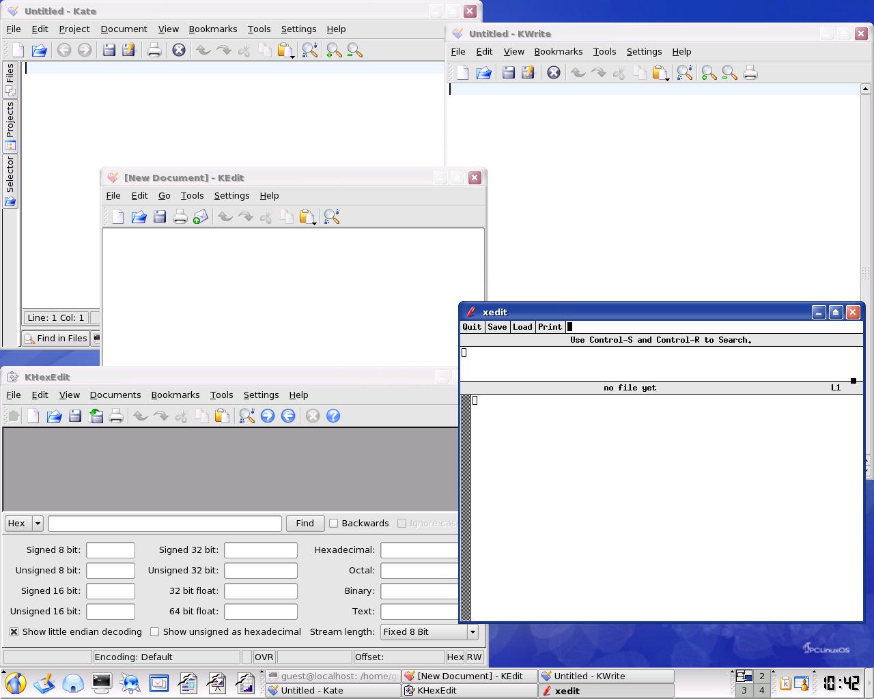Click the Print icon in KEdit toolbar

[180, 216]
